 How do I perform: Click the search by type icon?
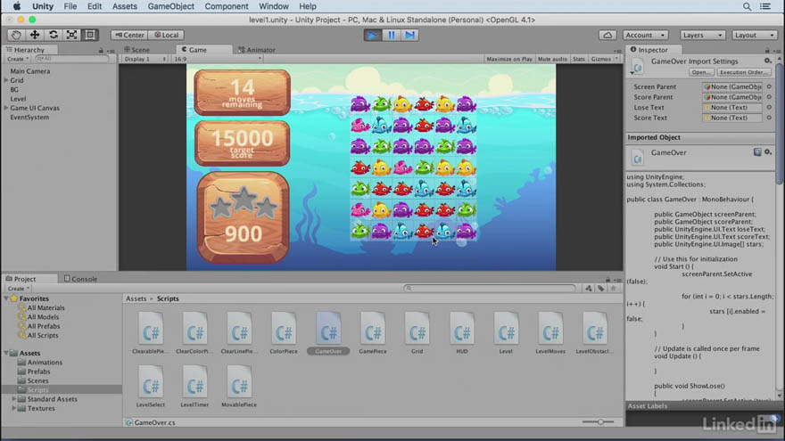coord(589,288)
